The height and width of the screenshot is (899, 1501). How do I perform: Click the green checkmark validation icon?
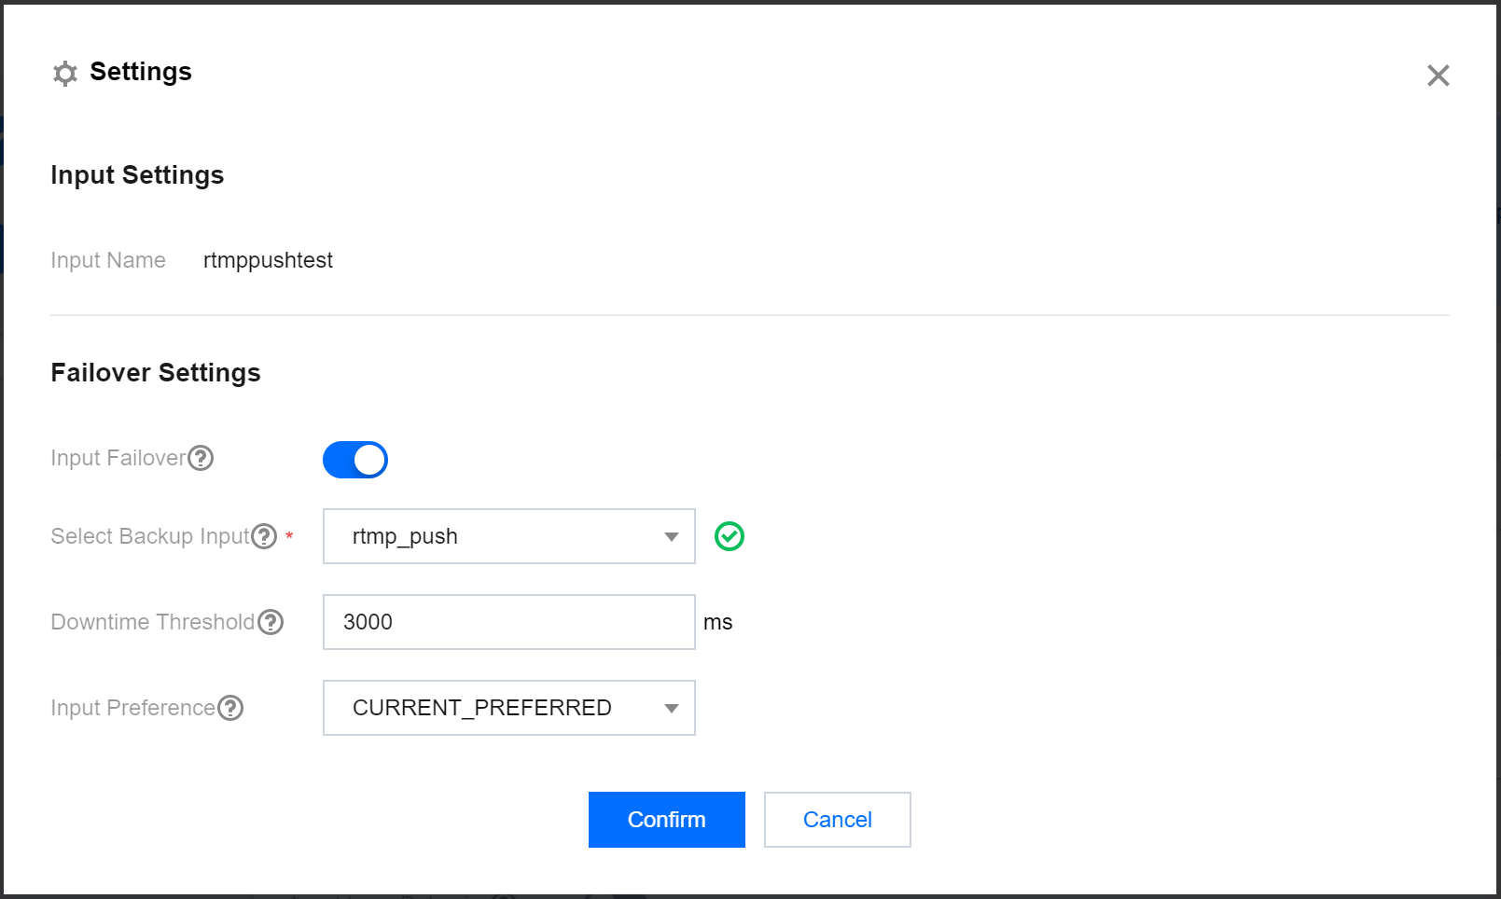click(729, 536)
